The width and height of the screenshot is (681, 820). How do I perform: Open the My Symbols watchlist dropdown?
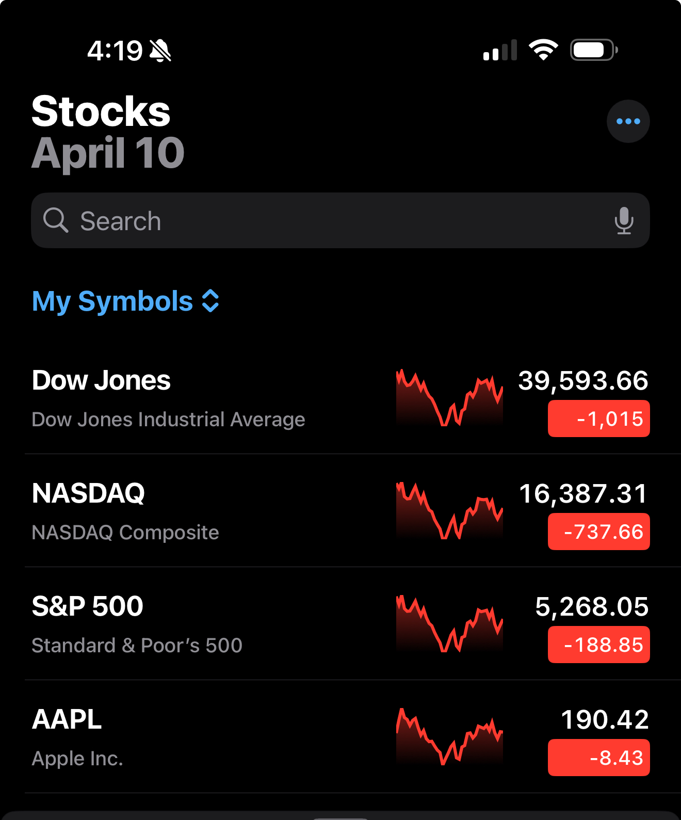(x=112, y=301)
